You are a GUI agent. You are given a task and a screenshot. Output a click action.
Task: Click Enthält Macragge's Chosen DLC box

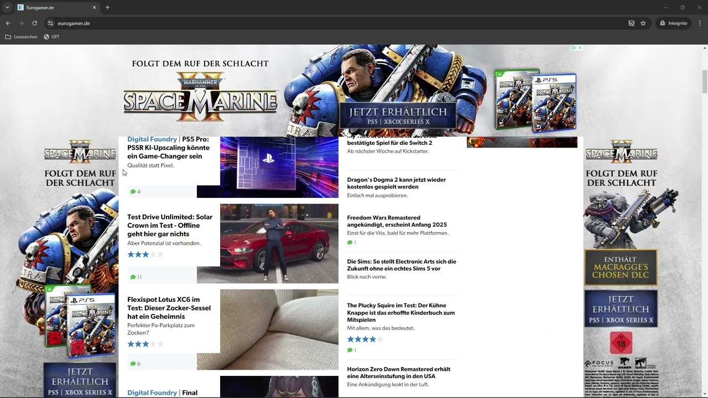[x=621, y=267]
